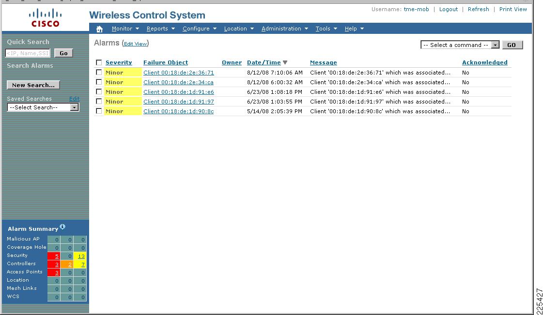
Task: Open the Location menu
Action: pyautogui.click(x=239, y=29)
